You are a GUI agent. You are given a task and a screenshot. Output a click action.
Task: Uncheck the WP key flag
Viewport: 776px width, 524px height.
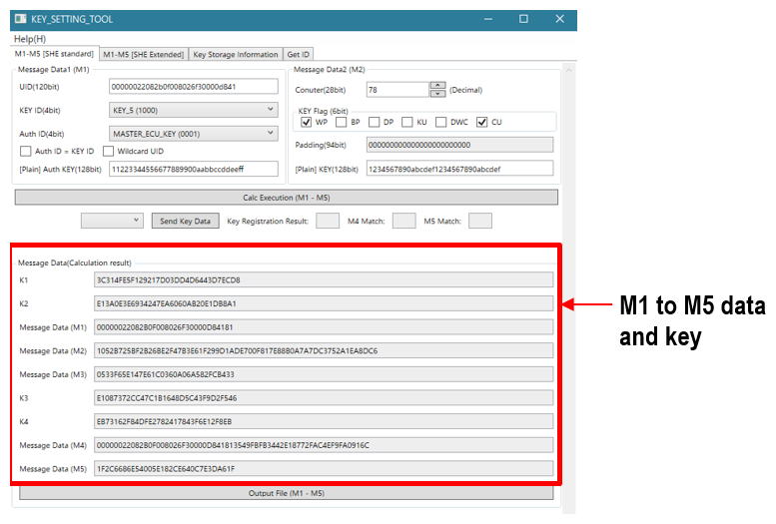307,122
